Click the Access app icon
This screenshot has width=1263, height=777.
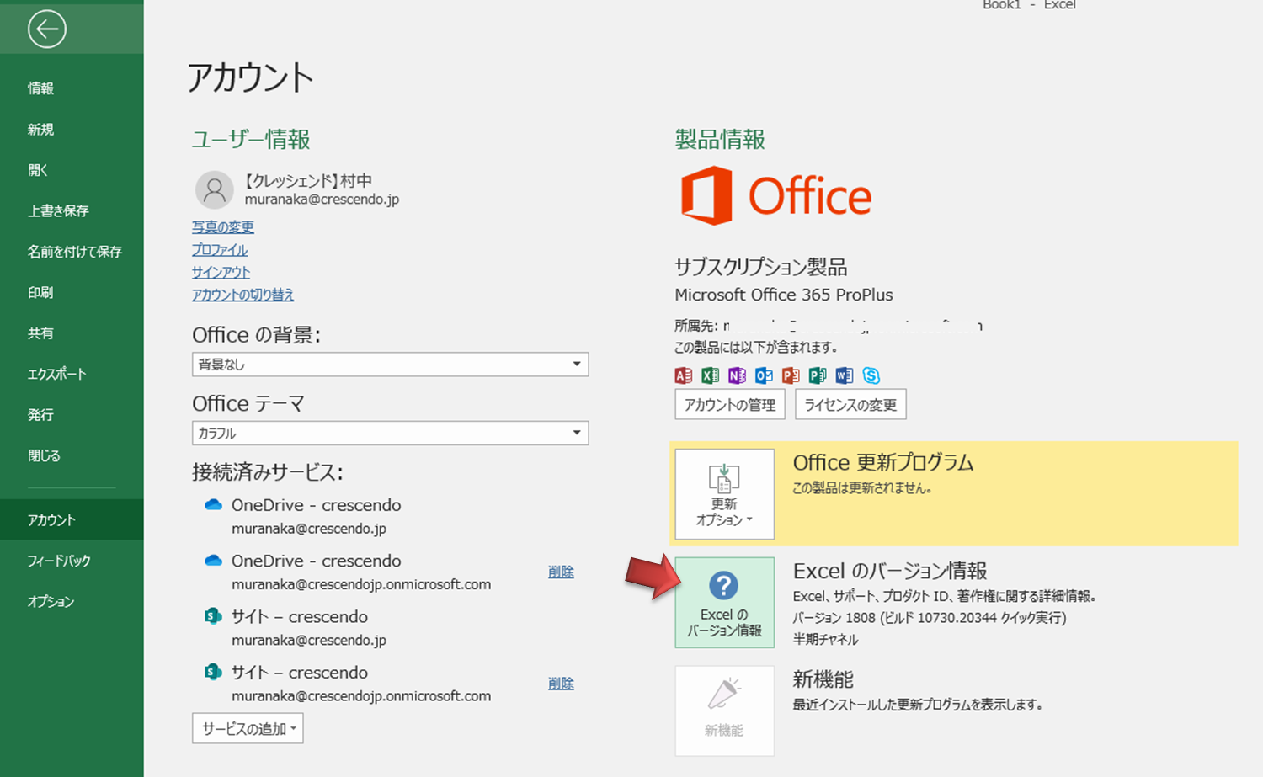click(x=684, y=375)
